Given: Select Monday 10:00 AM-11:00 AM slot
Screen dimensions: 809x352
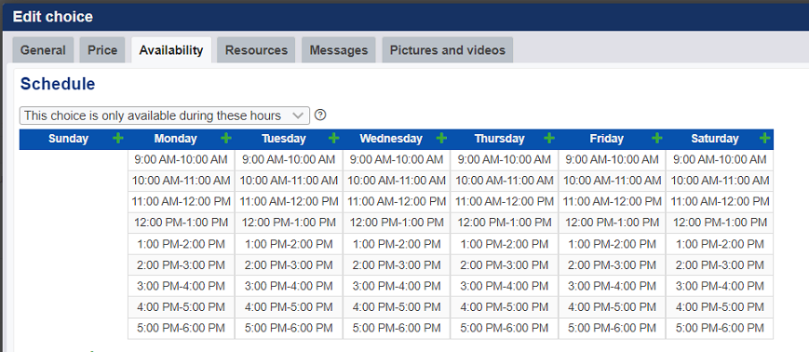Looking at the screenshot, I should point(182,182).
